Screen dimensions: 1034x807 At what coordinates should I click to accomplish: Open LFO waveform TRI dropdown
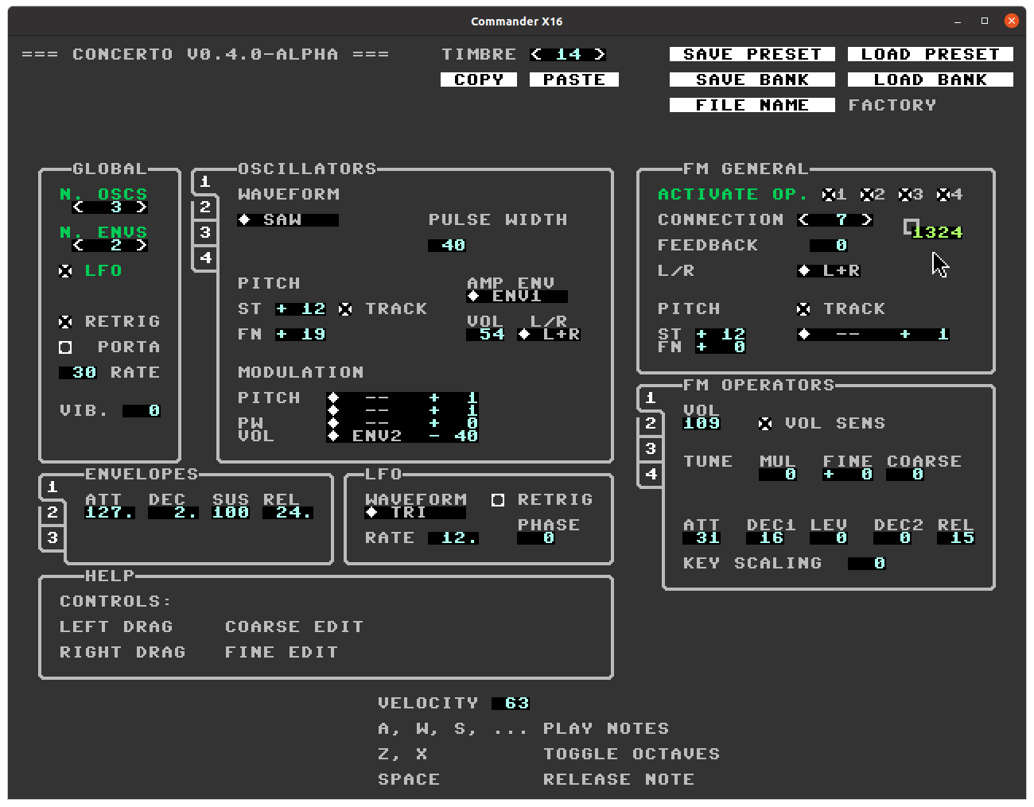(x=415, y=512)
